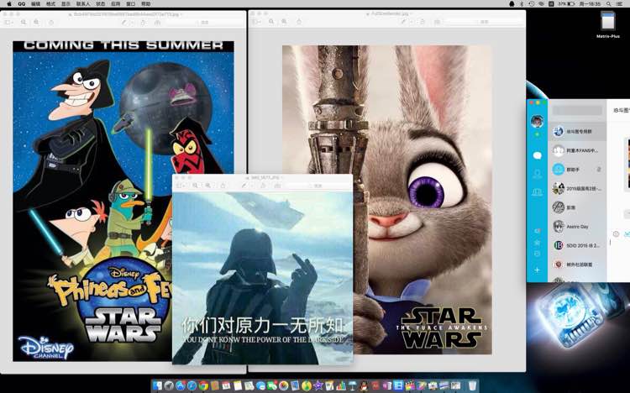Viewport: 630px width, 393px height.
Task: Rotate image in the Phineas and Ferb window
Action: pyautogui.click(x=144, y=23)
